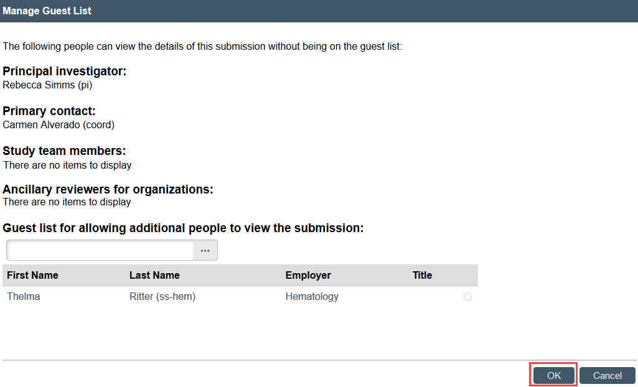This screenshot has height=387, width=638.
Task: Click the name Carmen Alverado (coord)
Action: pos(59,124)
